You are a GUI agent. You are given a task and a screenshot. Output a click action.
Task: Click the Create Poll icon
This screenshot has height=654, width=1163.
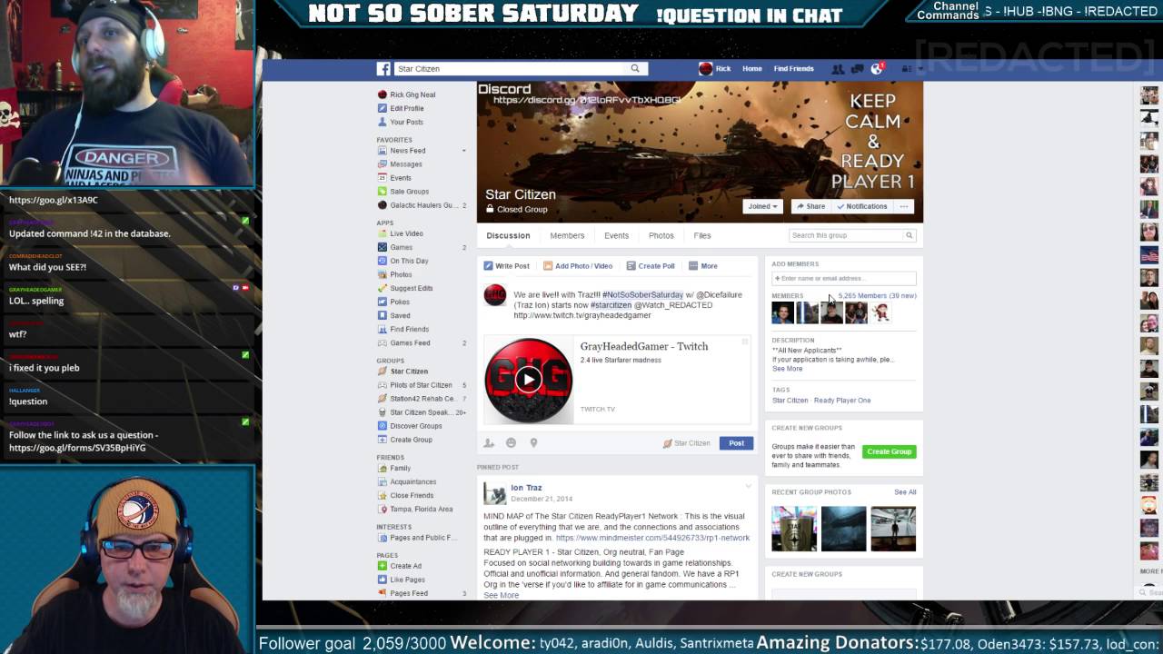click(x=631, y=266)
